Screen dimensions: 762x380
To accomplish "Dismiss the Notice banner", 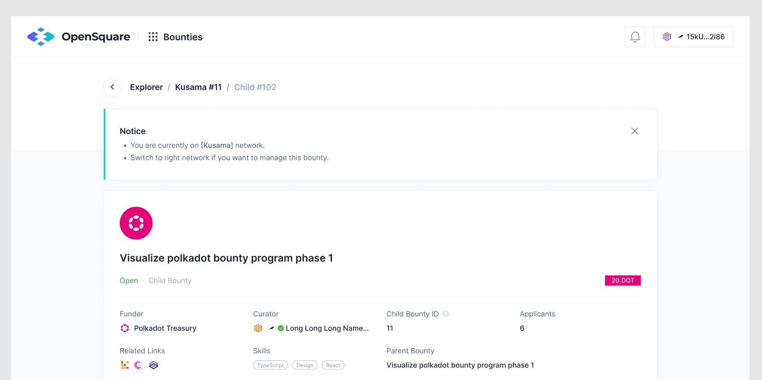I will coord(635,131).
